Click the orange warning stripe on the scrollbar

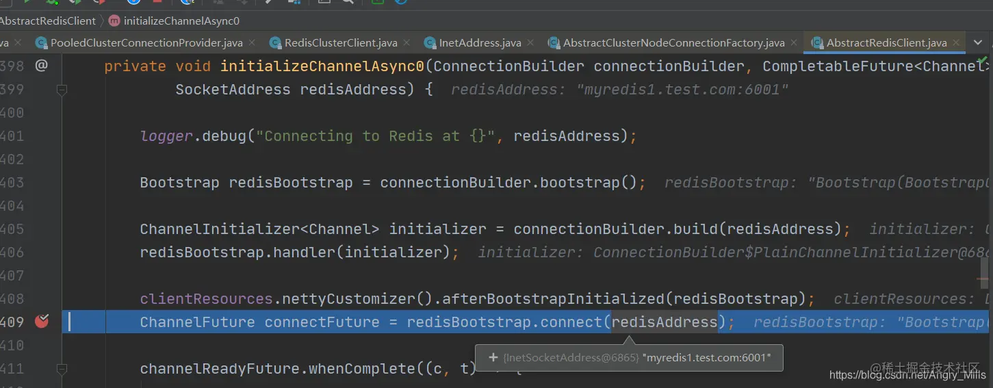[983, 279]
